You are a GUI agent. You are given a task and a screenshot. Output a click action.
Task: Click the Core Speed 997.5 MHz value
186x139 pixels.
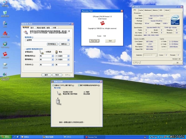click(x=150, y=42)
